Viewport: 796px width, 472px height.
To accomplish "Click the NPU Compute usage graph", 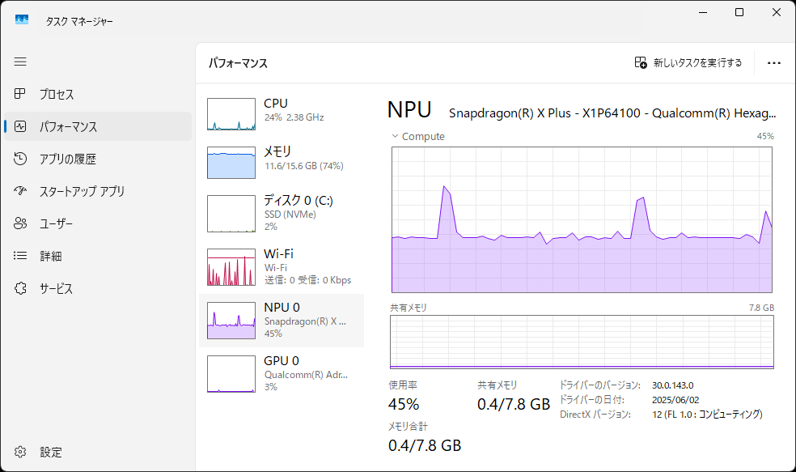I will 582,219.
